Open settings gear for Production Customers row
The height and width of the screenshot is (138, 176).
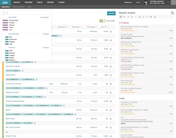pos(111,84)
